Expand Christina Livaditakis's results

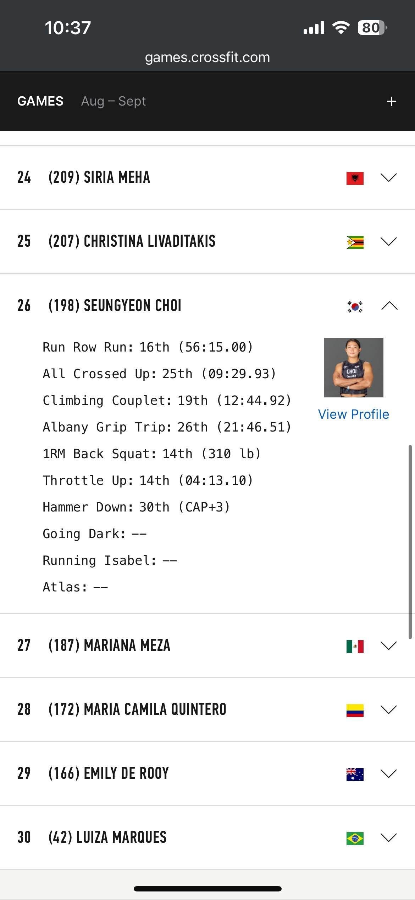tap(388, 241)
